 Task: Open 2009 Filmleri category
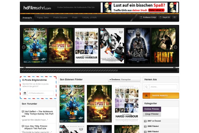point(153,132)
